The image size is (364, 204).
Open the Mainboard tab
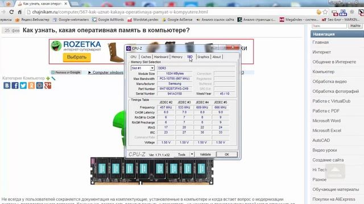(161, 57)
